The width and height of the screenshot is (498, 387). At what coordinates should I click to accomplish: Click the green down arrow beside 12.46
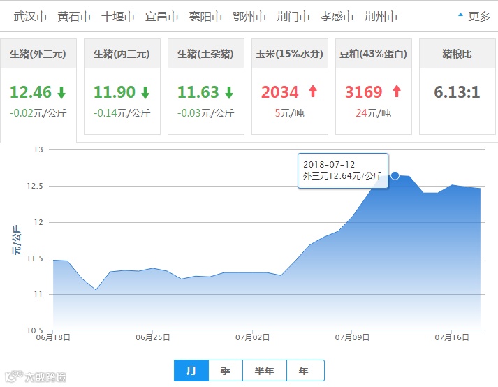pos(61,92)
